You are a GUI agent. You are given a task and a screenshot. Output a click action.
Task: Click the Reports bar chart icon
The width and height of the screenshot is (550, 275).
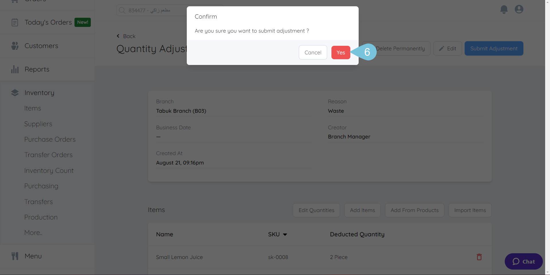pyautogui.click(x=15, y=69)
